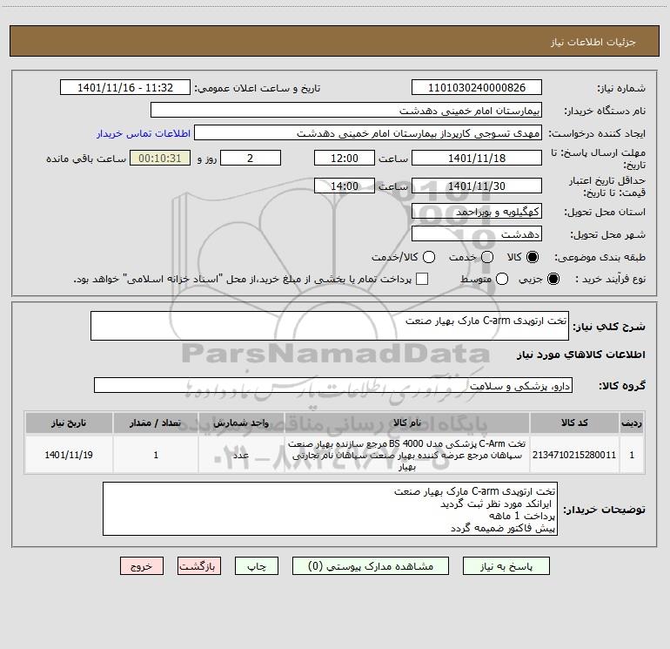Click delivery province field کهگیلویه و بویراحمد

pos(477,212)
